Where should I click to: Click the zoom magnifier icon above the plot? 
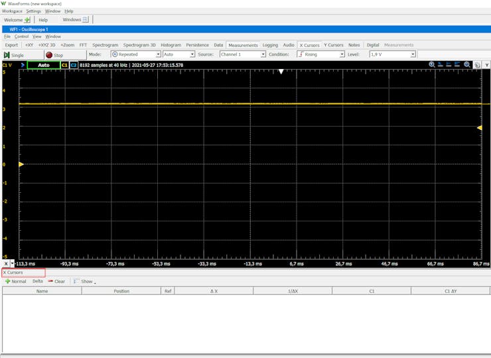432,65
